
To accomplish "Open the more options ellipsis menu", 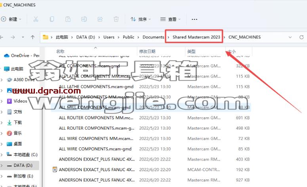I will click(x=194, y=19).
